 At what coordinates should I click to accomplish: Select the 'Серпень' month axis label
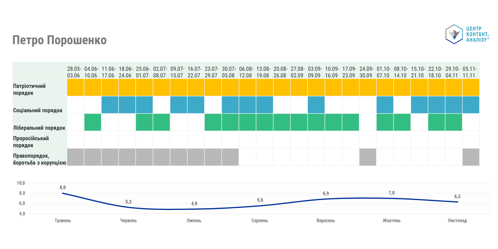(260, 220)
